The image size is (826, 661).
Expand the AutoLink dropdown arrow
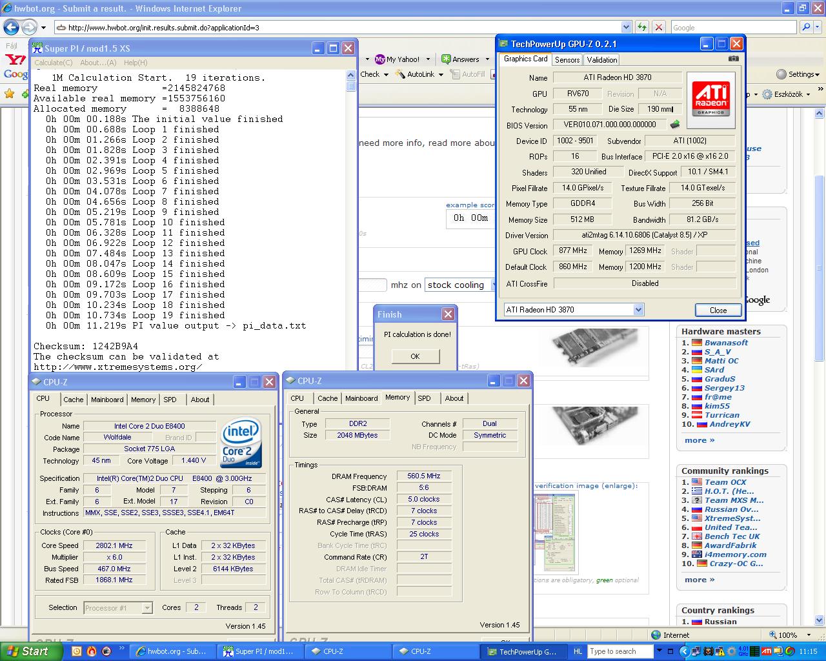tap(441, 74)
